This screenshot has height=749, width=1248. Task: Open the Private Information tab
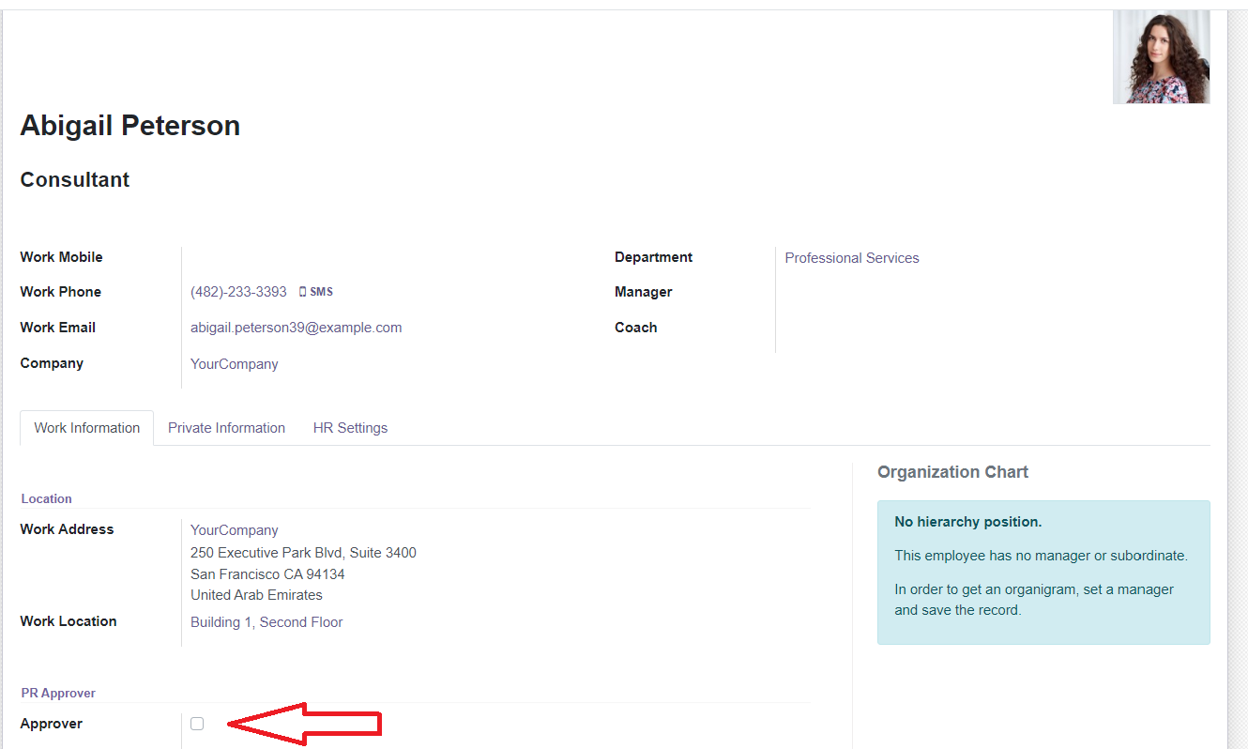click(x=226, y=428)
